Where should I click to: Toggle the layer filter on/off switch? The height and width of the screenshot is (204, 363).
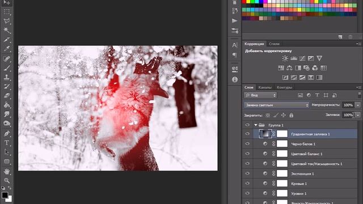(x=359, y=95)
